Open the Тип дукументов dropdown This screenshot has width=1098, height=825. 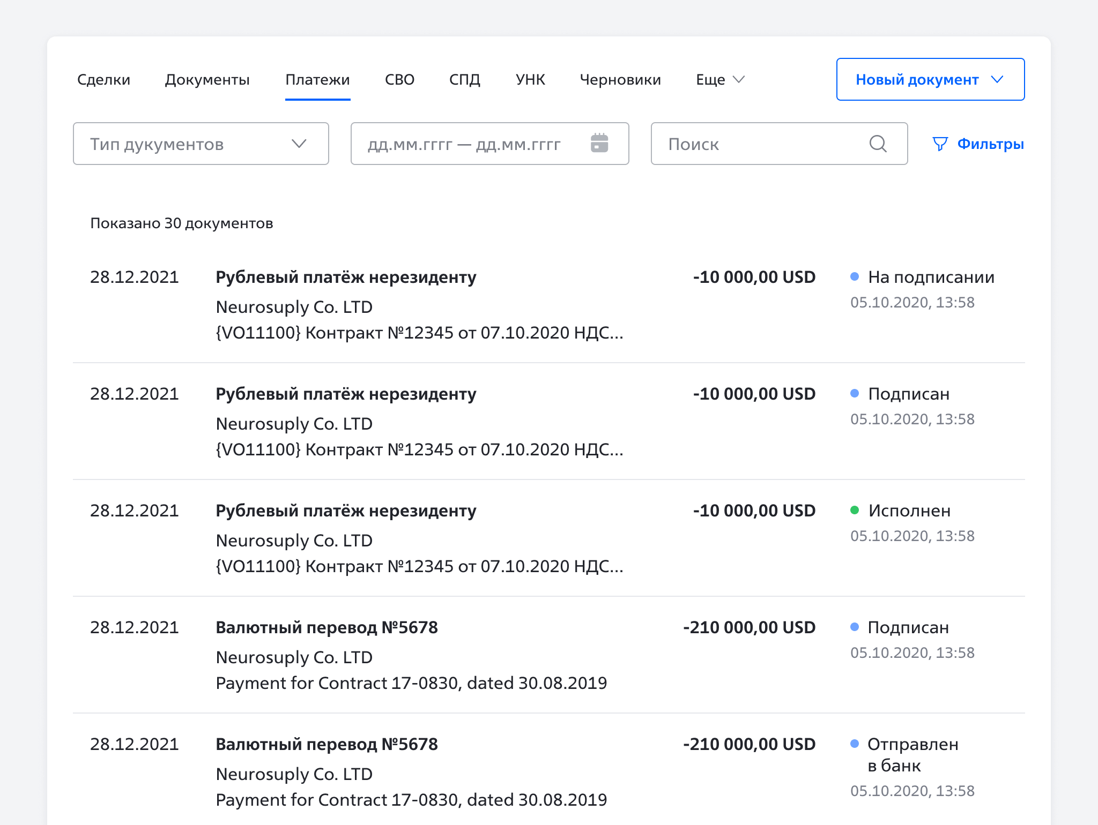pos(201,144)
